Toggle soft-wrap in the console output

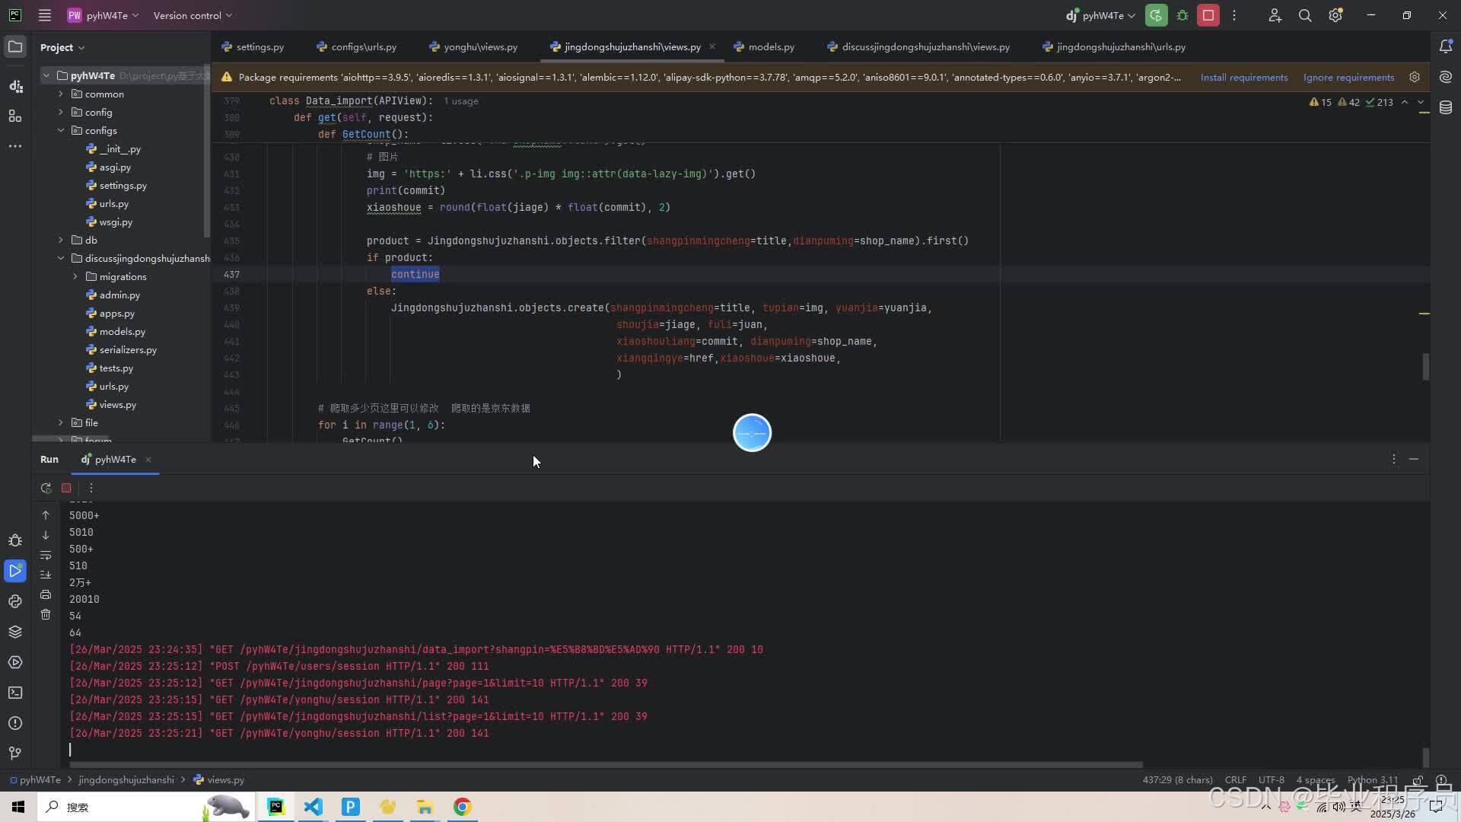coord(46,555)
